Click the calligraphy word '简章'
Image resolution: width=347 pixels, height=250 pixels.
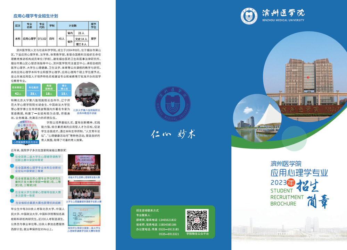click(318, 201)
